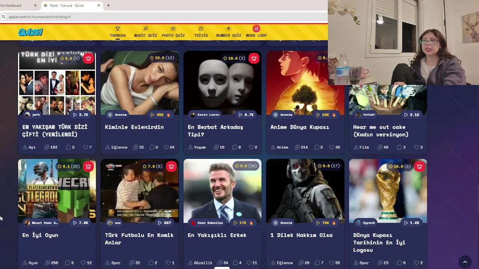Open the Turnuva nav tab

click(x=118, y=32)
